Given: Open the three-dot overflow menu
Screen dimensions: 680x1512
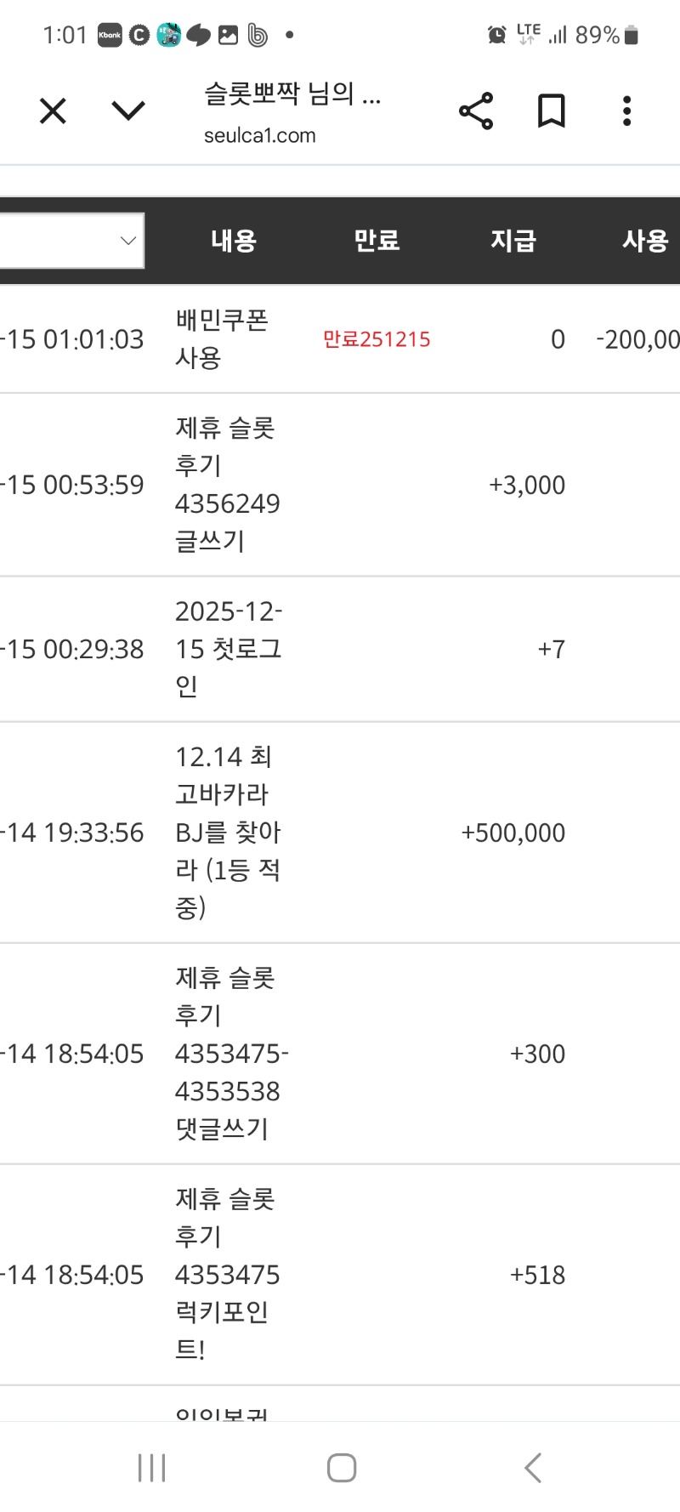Looking at the screenshot, I should (626, 111).
